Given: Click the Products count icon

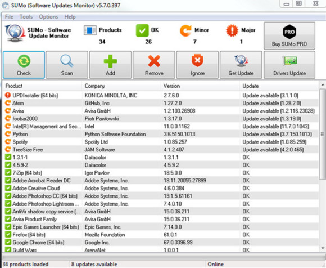Looking at the screenshot, I should (90, 30).
